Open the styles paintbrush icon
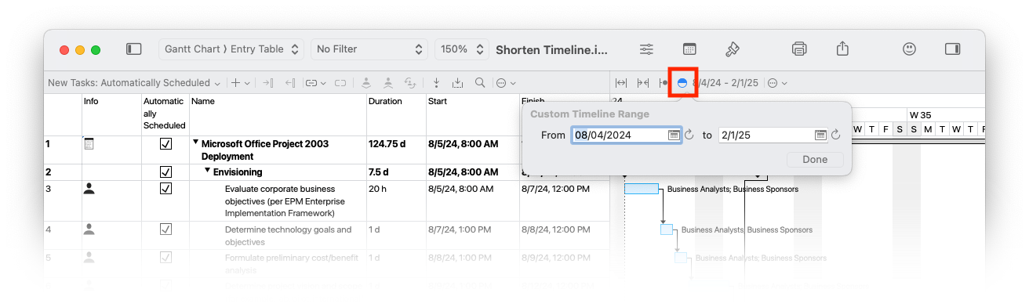The height and width of the screenshot is (307, 1029). tap(733, 49)
